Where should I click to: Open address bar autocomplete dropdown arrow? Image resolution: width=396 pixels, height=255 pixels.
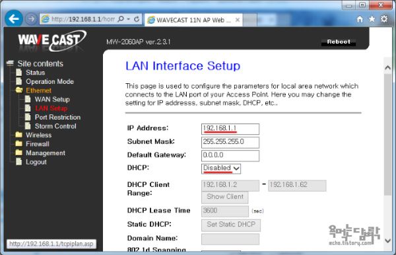click(129, 19)
